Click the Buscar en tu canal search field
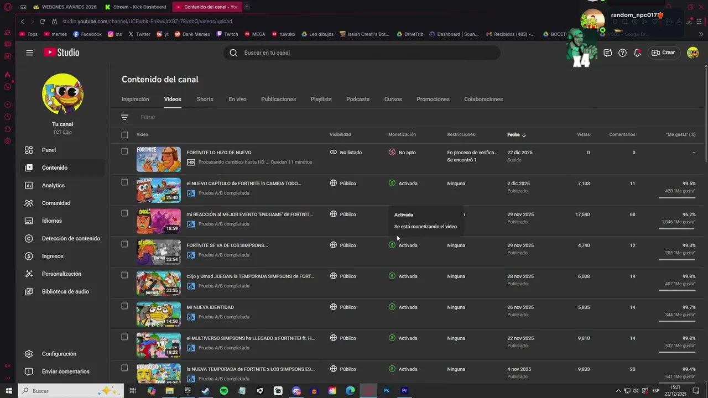Viewport: 708px width, 398px height. tap(362, 53)
